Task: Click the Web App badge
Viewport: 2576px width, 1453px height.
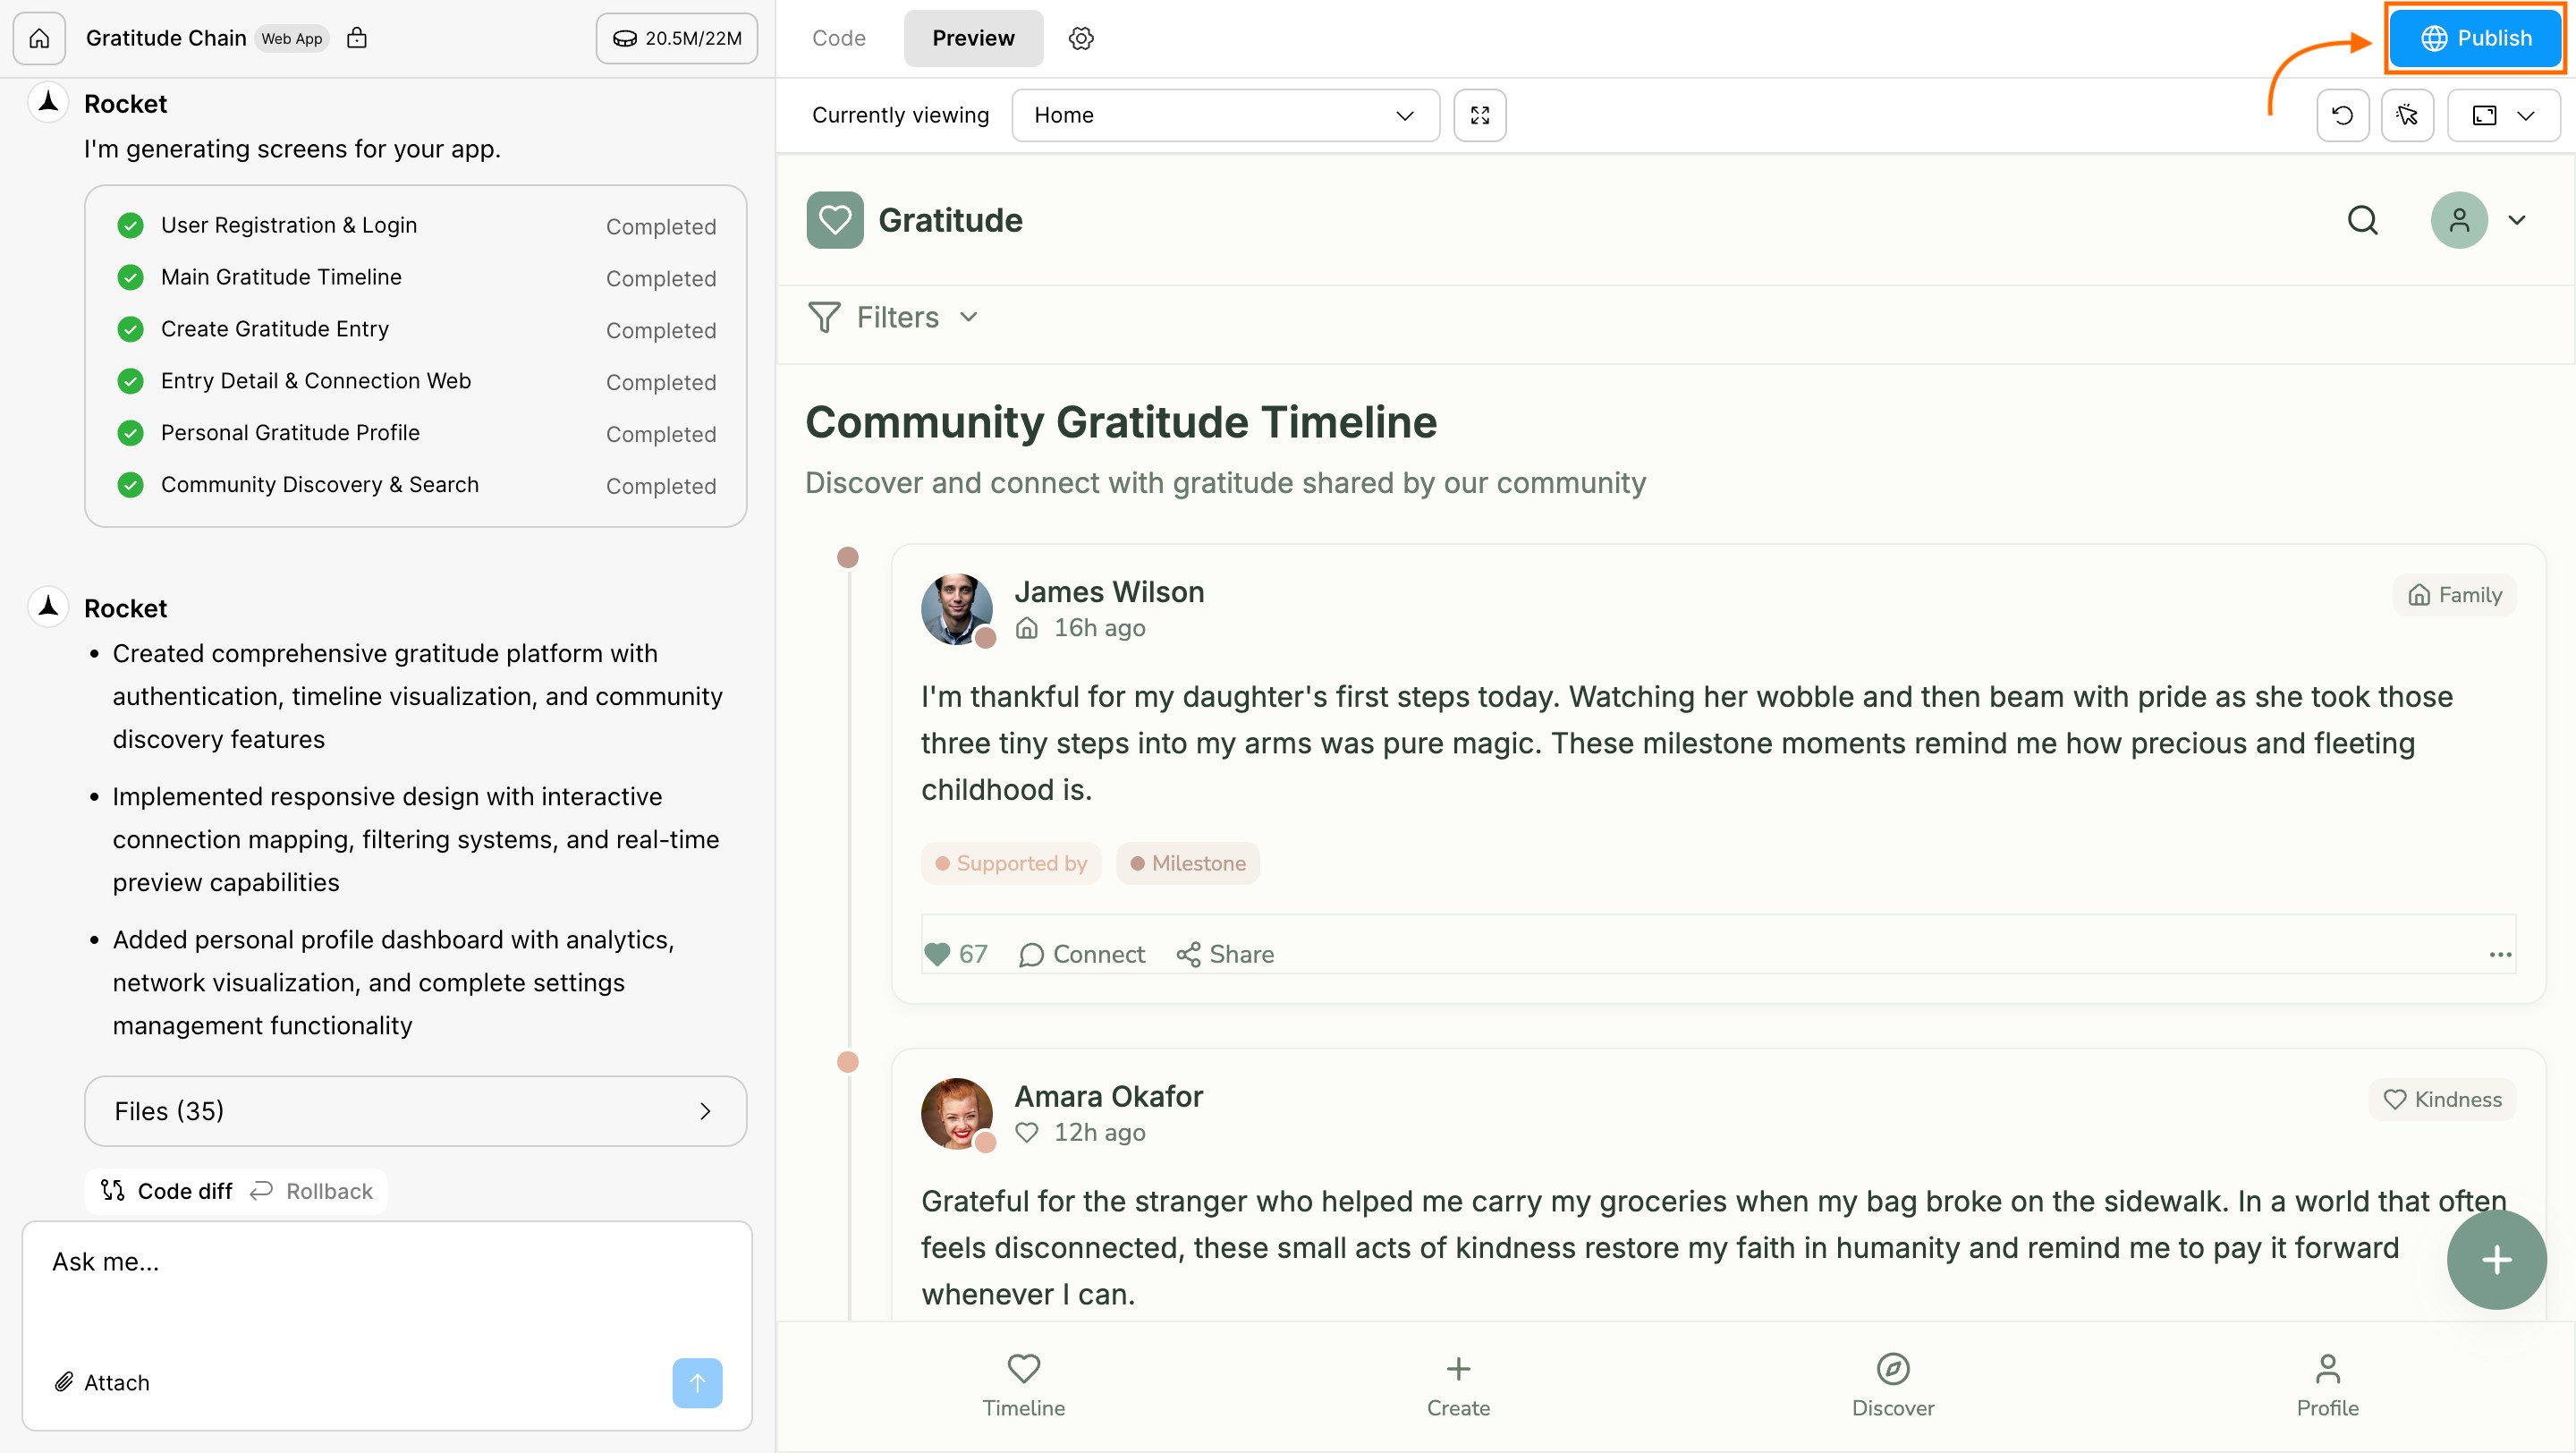Action: (292, 38)
